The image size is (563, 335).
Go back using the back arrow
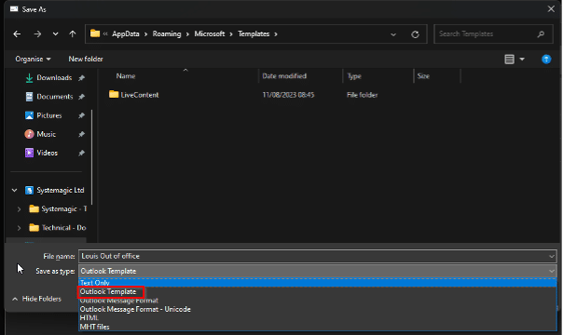coord(17,34)
